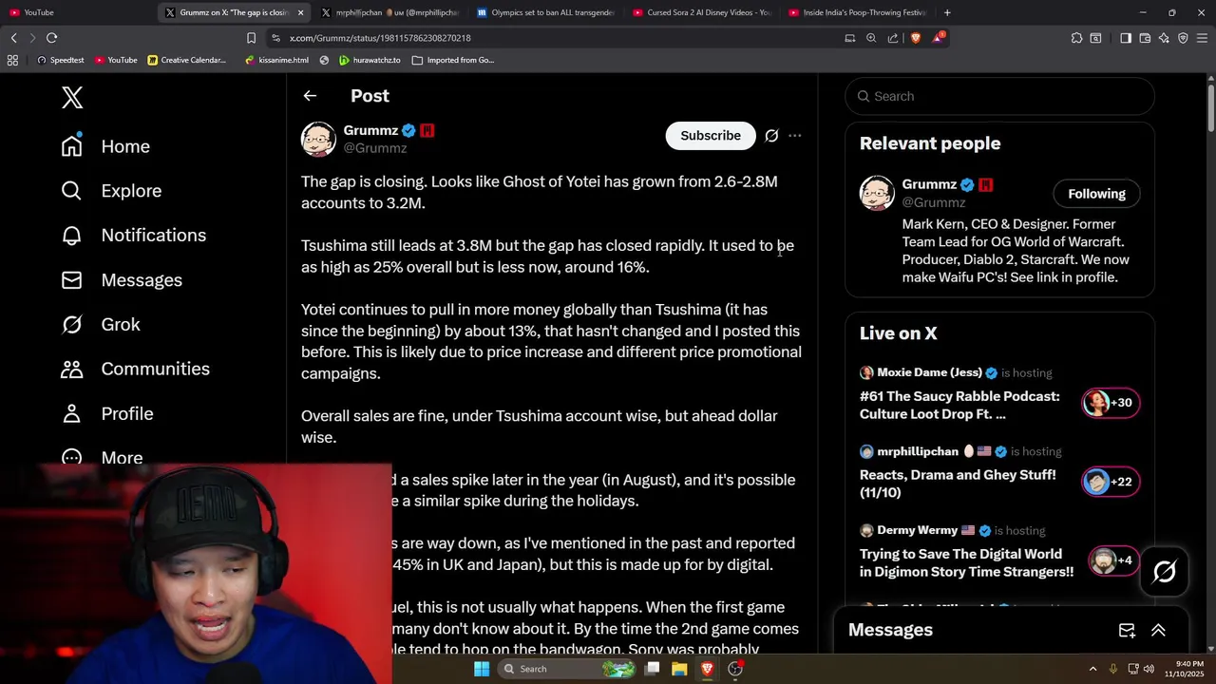The height and width of the screenshot is (684, 1216).
Task: Subscribe to Grummz
Action: click(711, 136)
